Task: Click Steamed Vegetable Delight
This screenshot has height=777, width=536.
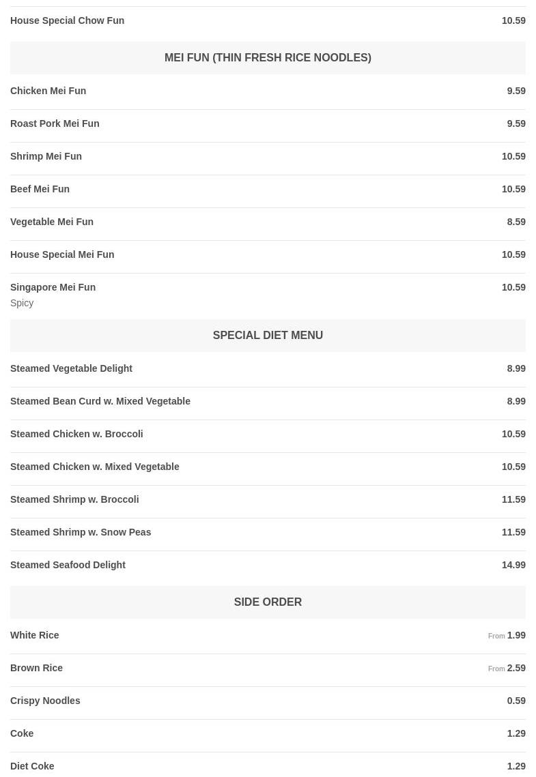Action: click(71, 368)
